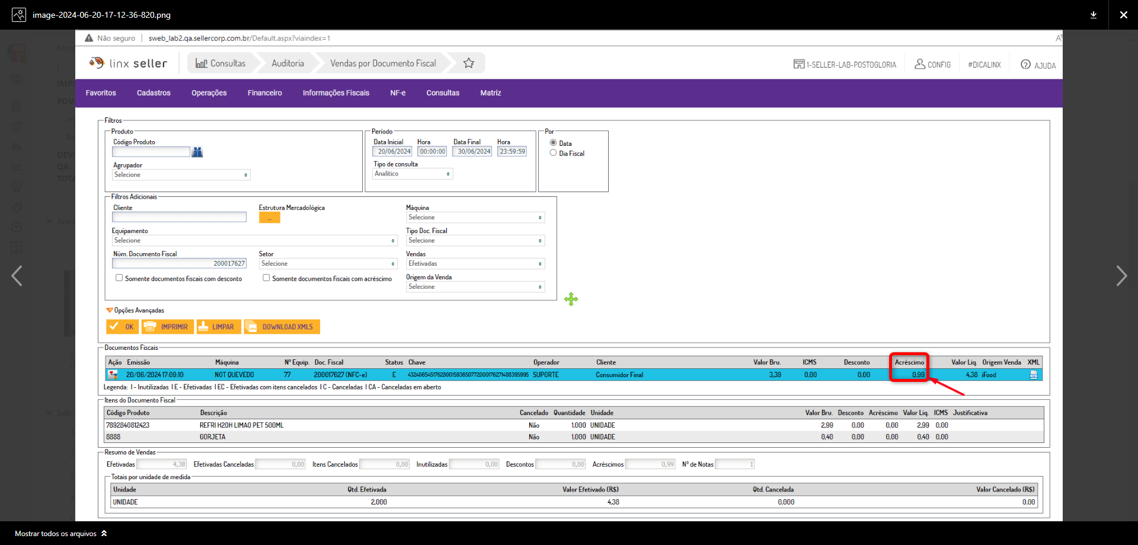Click the orange Estrutura Mercadológica button

click(269, 218)
